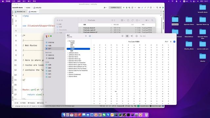Click the PhpStorm user account dropdown
The height and width of the screenshot is (118, 210).
(105, 8)
